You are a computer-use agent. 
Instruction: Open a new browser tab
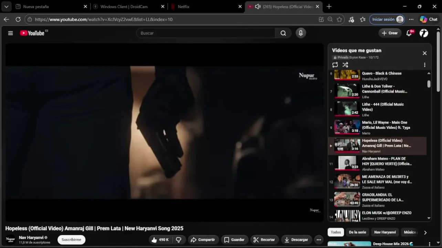pyautogui.click(x=329, y=7)
